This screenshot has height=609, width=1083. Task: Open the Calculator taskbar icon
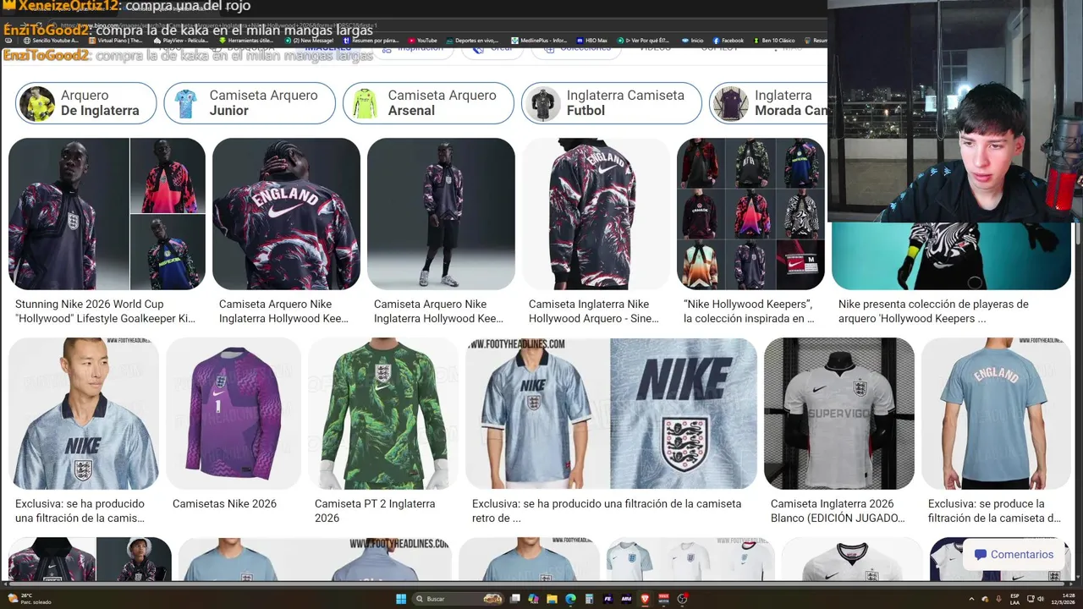tap(589, 599)
